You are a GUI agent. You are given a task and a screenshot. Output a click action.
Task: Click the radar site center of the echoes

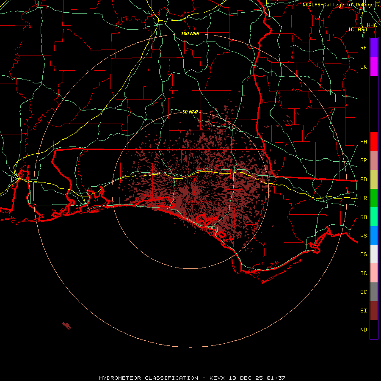[x=190, y=190]
